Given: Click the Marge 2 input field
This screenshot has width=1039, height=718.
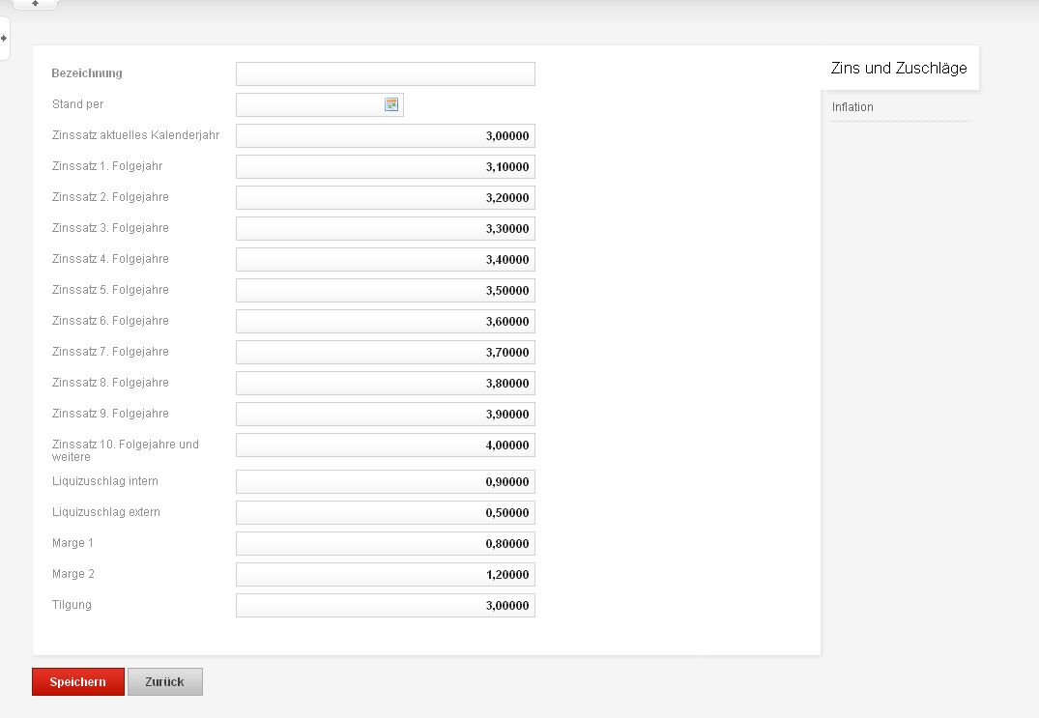Looking at the screenshot, I should pyautogui.click(x=386, y=574).
